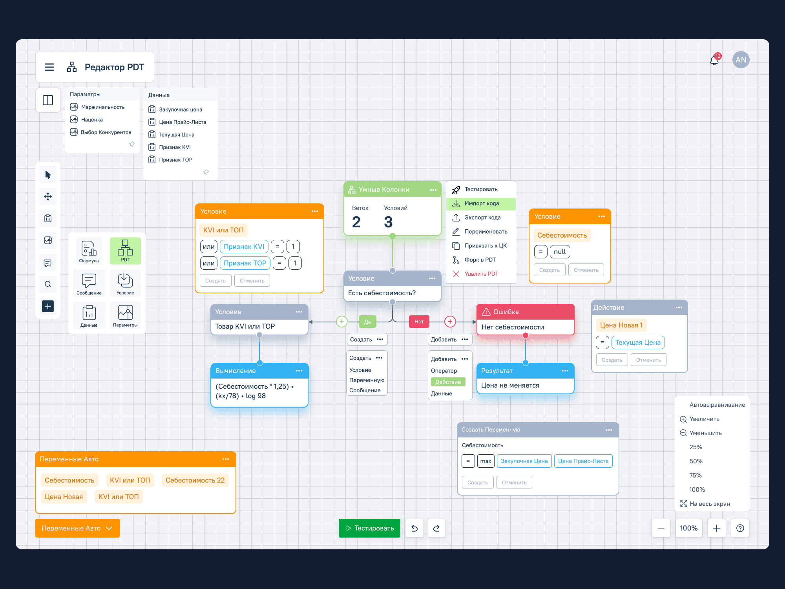
Task: Click the green plus on Да branch
Action: tap(342, 322)
